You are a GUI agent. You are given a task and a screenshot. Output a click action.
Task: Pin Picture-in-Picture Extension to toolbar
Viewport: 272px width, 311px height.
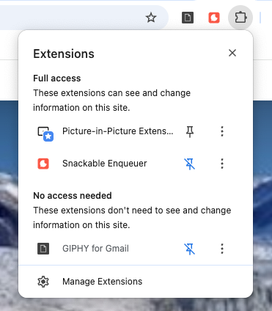(190, 131)
